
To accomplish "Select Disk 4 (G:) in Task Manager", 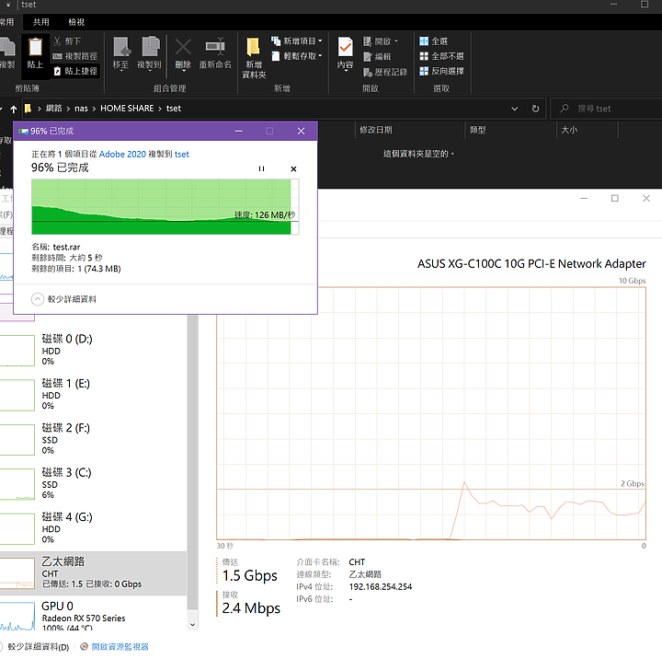I will point(93,527).
